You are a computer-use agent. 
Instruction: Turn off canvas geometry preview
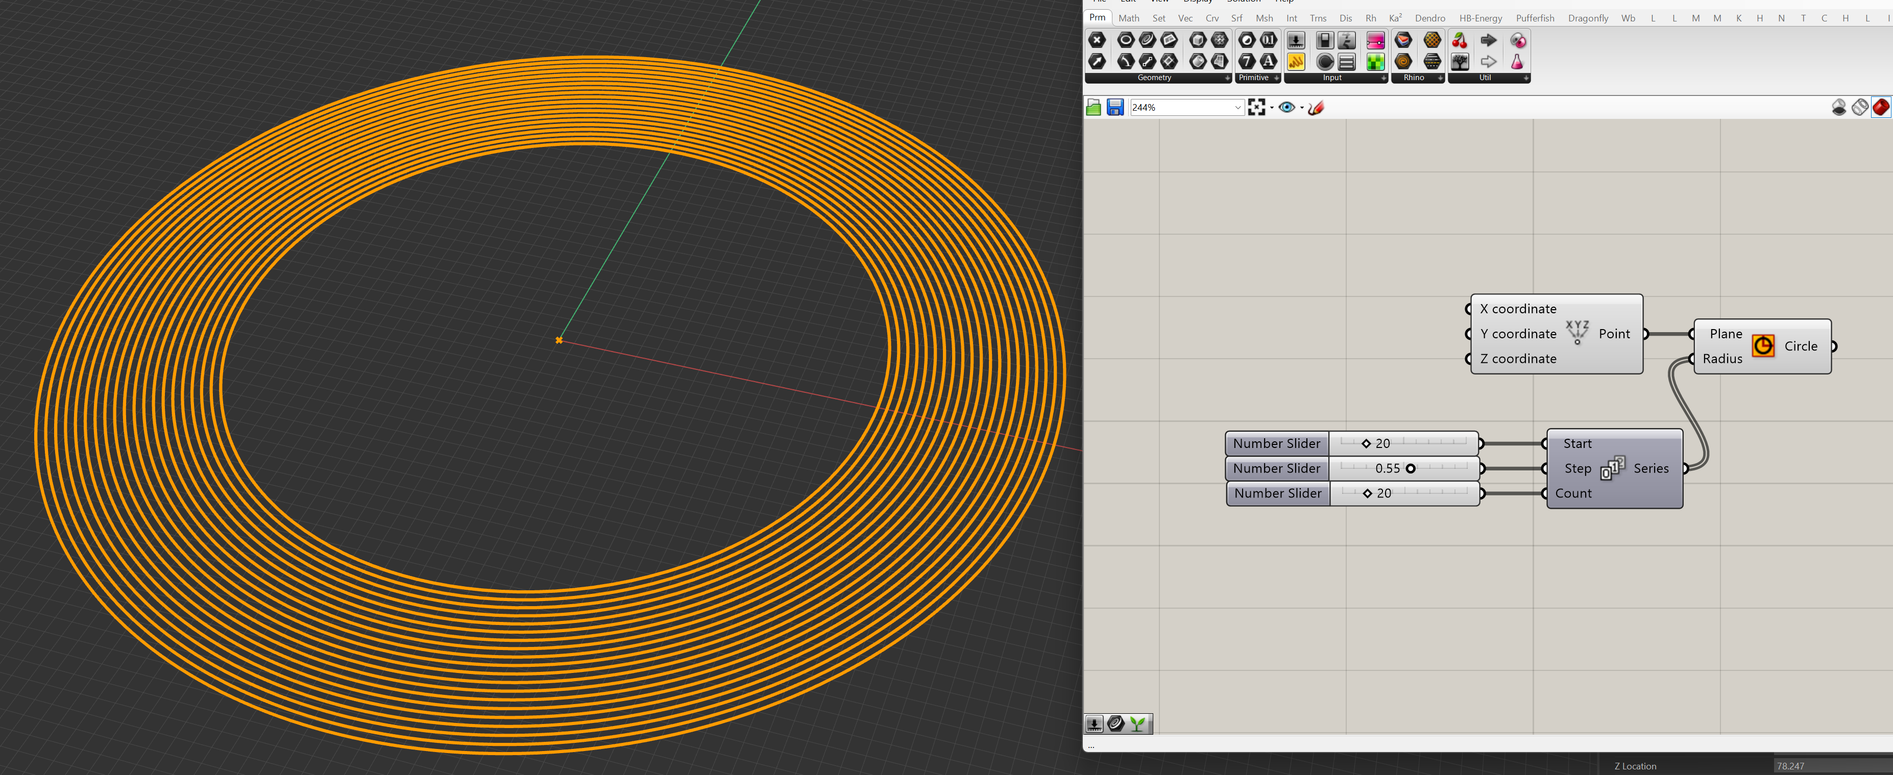tap(1838, 107)
